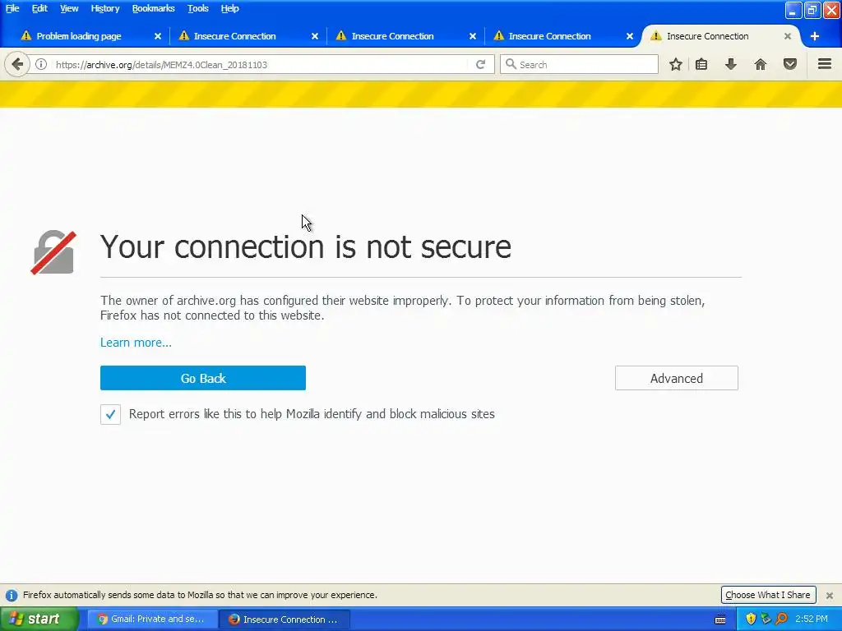Dismiss the Firefox data notification bar
This screenshot has height=631, width=842.
829,595
